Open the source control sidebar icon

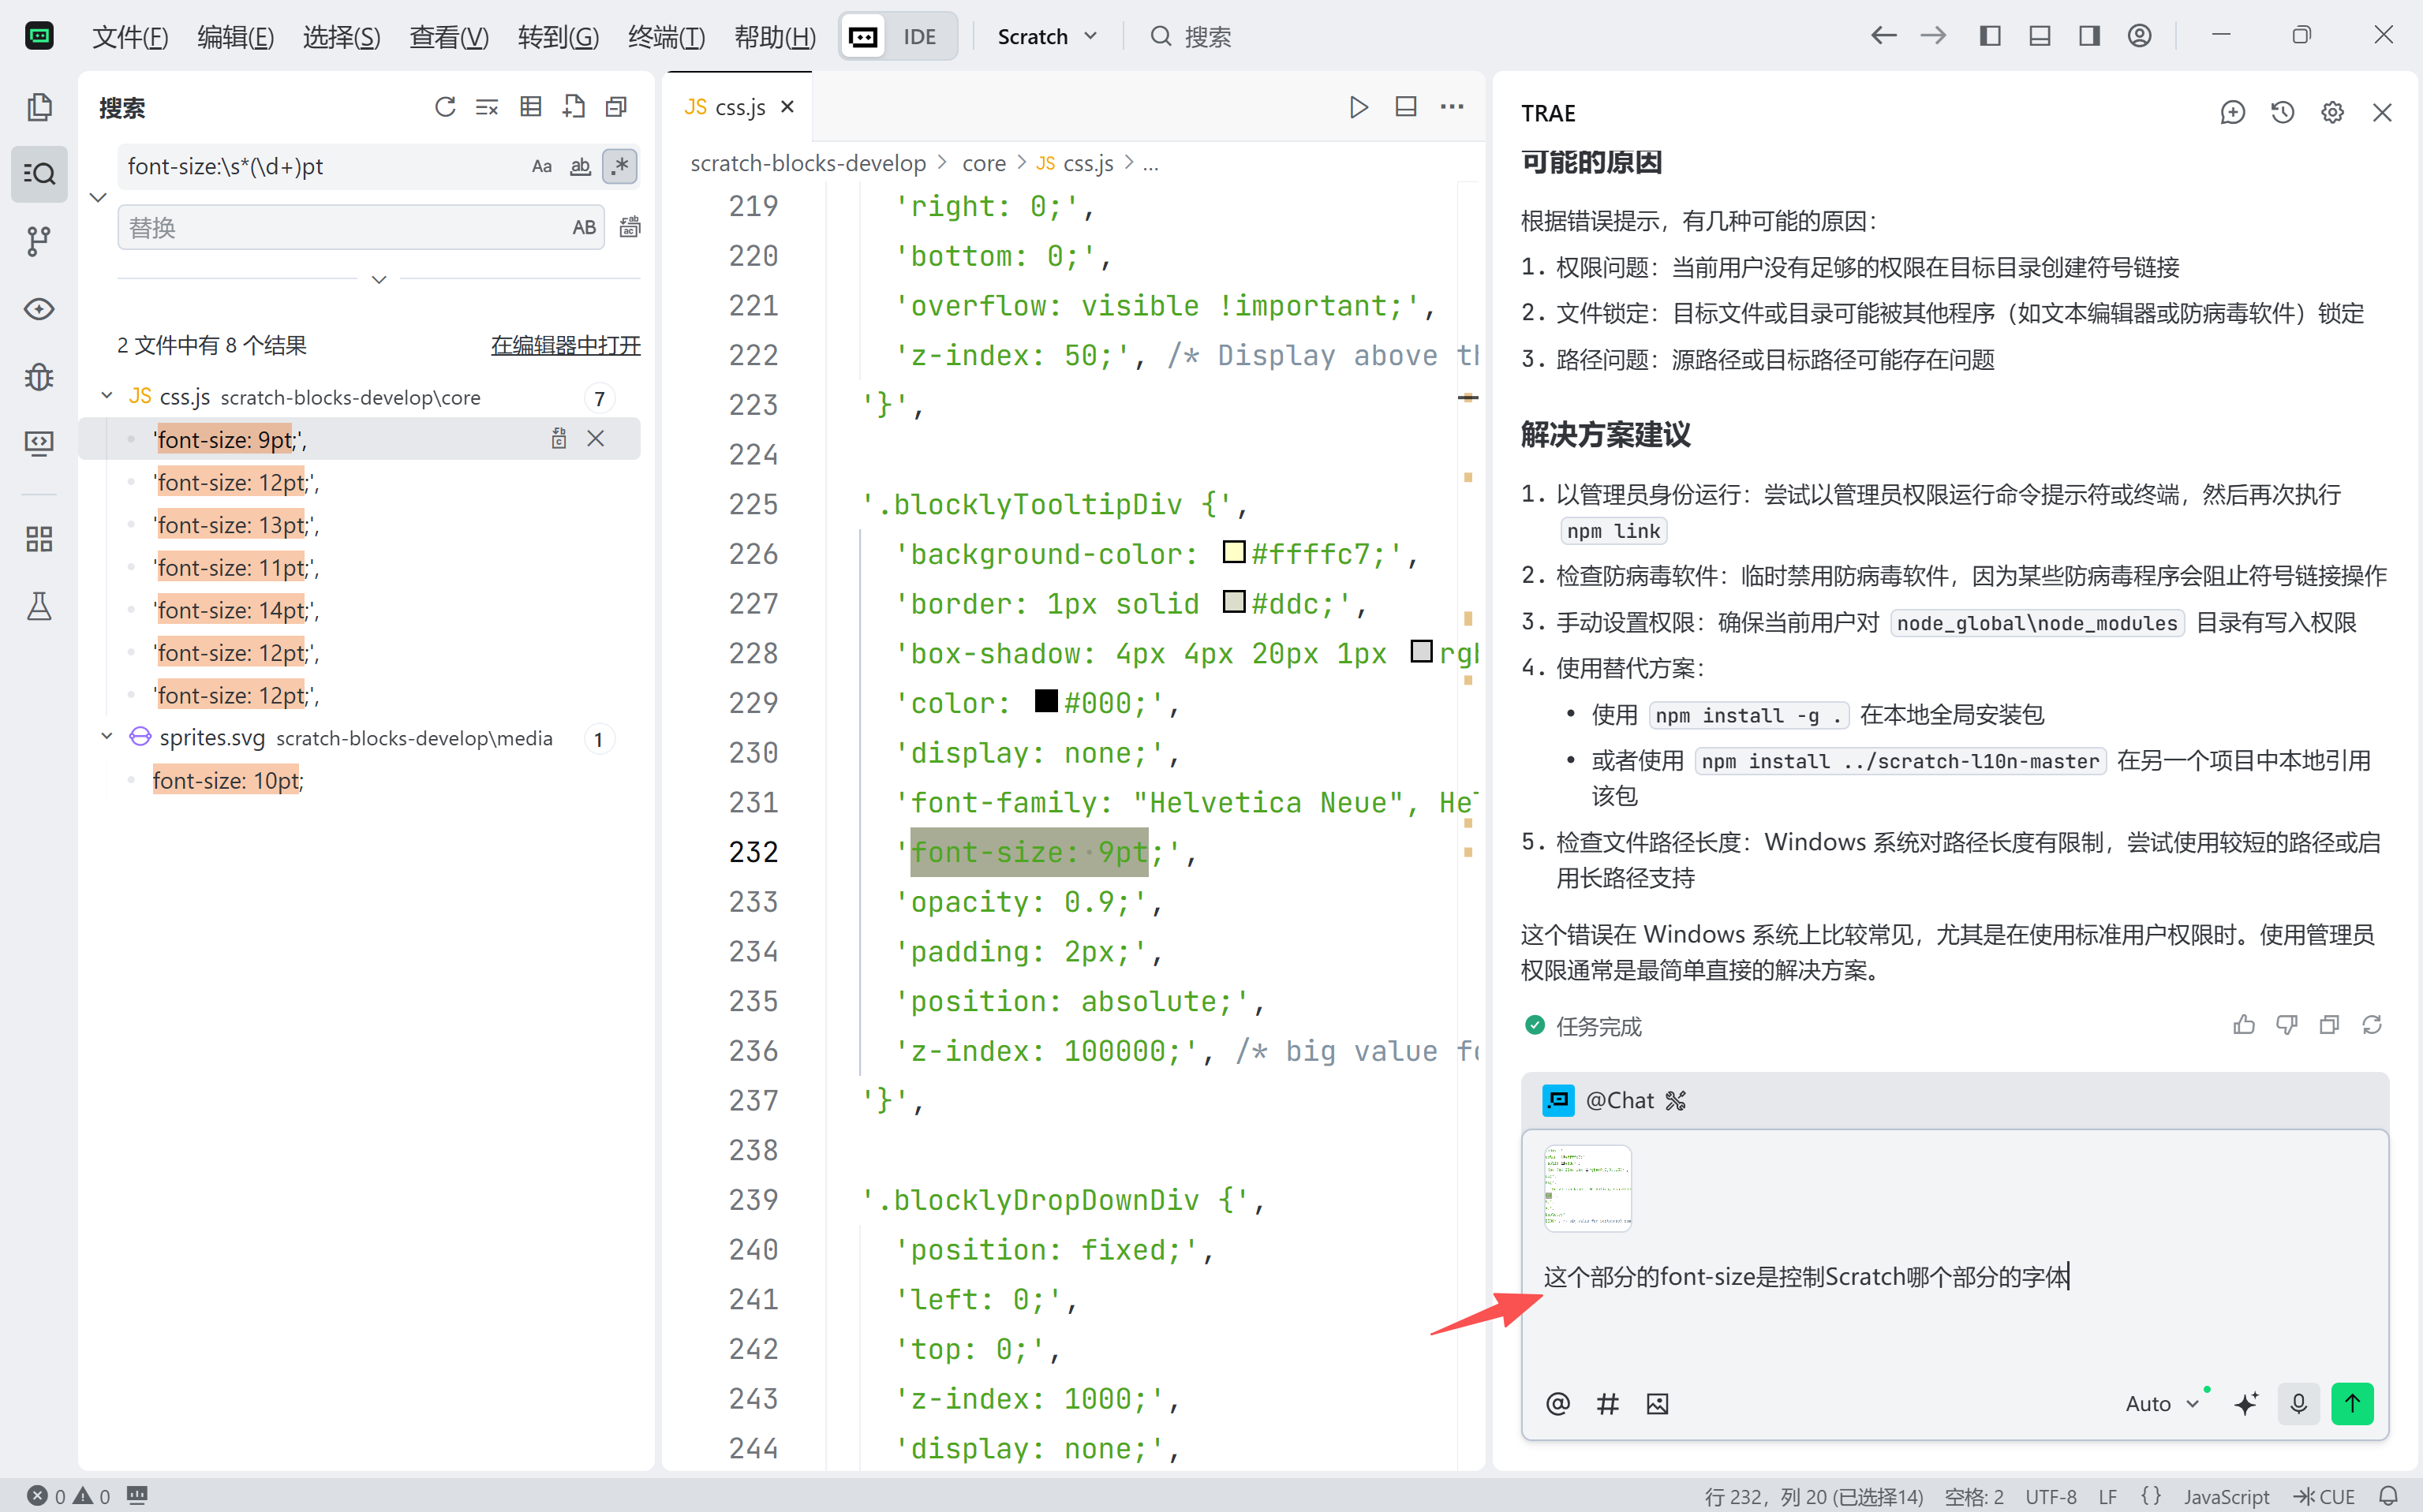point(38,240)
